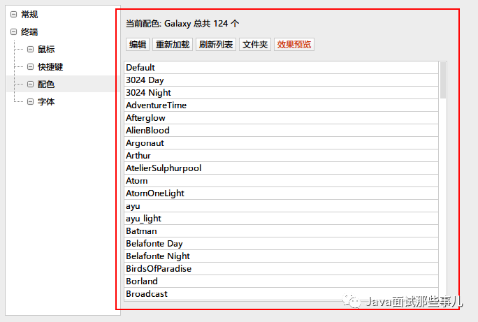Pick the Batman scheme
The image size is (478, 322).
(282, 231)
